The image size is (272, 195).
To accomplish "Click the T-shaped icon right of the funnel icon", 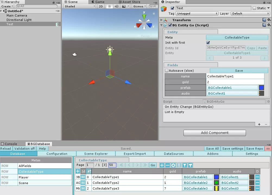I will (x=190, y=165).
